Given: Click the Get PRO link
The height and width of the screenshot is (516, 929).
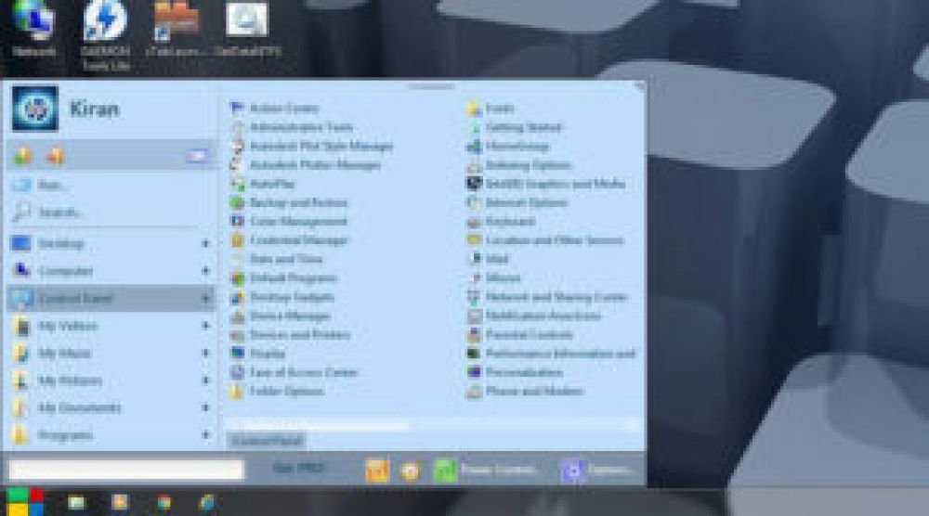Looking at the screenshot, I should [x=299, y=468].
